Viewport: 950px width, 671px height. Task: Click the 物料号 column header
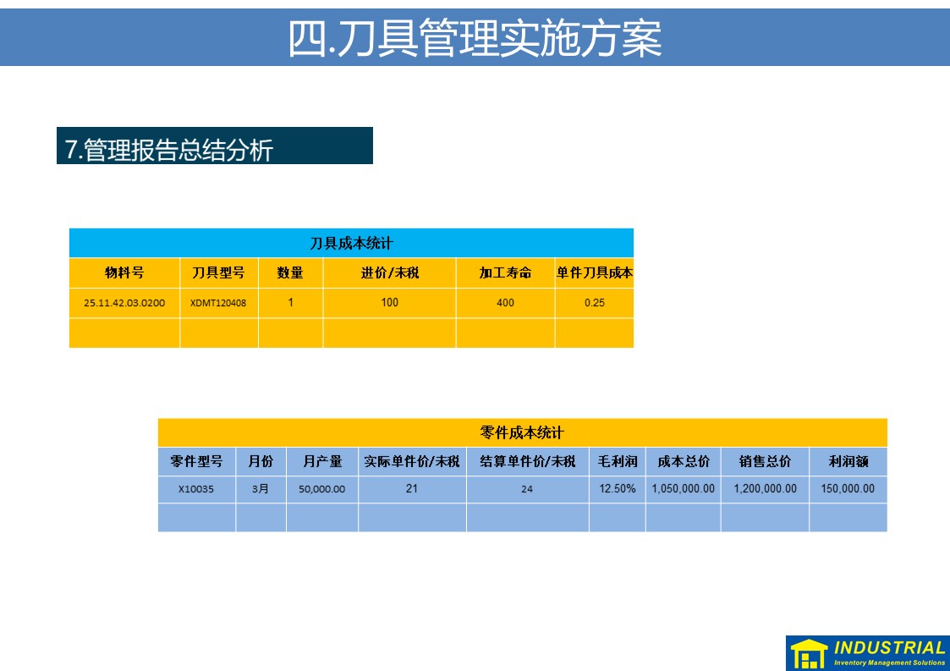coord(124,273)
